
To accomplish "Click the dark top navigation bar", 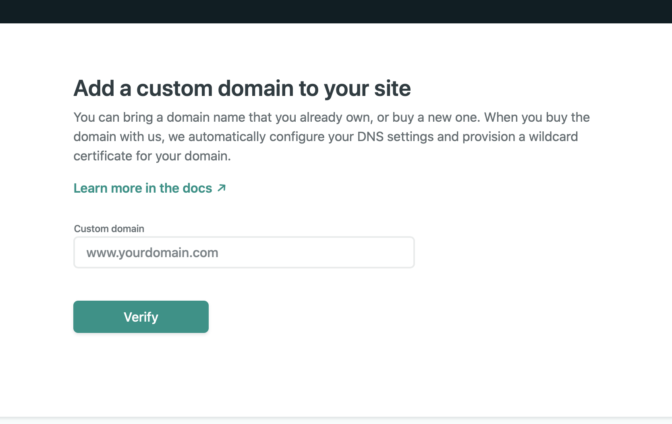I will (336, 12).
